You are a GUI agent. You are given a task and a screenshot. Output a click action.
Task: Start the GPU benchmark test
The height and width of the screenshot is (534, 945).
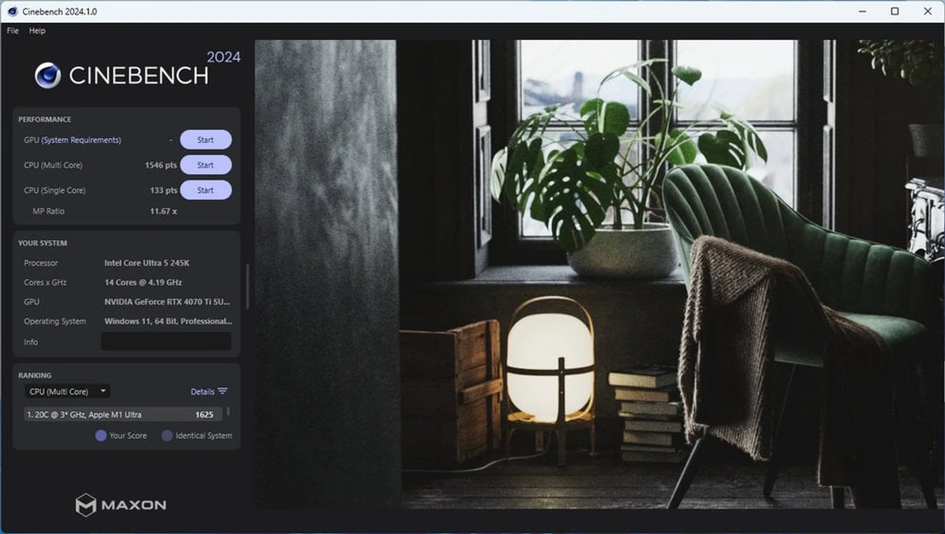(x=206, y=140)
